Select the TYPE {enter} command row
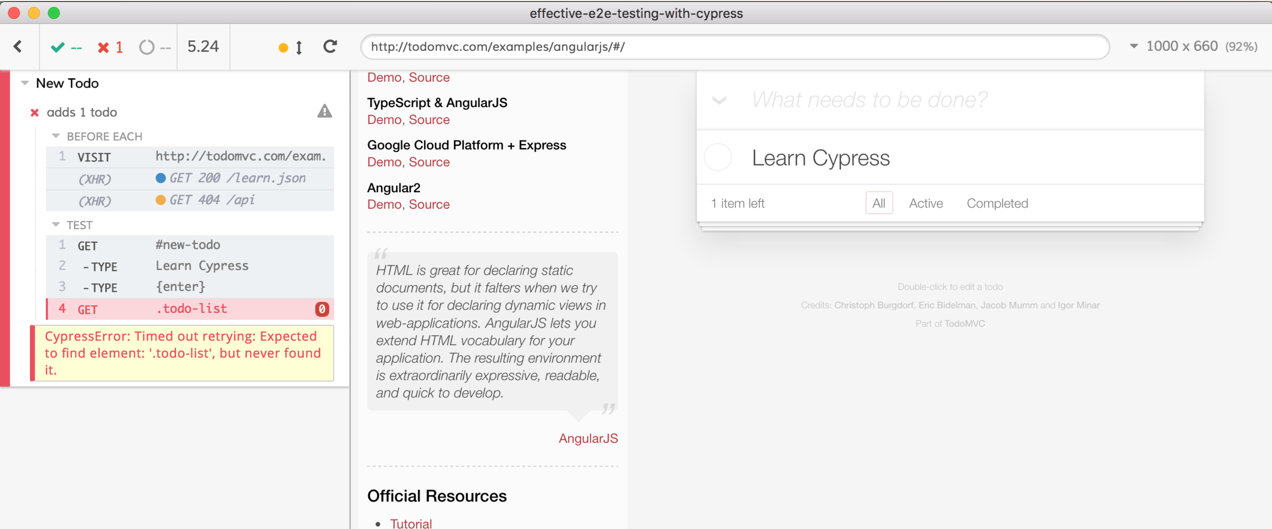The height and width of the screenshot is (529, 1272). [x=190, y=287]
